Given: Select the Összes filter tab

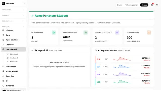Looking at the screenshot, I should (144, 5).
